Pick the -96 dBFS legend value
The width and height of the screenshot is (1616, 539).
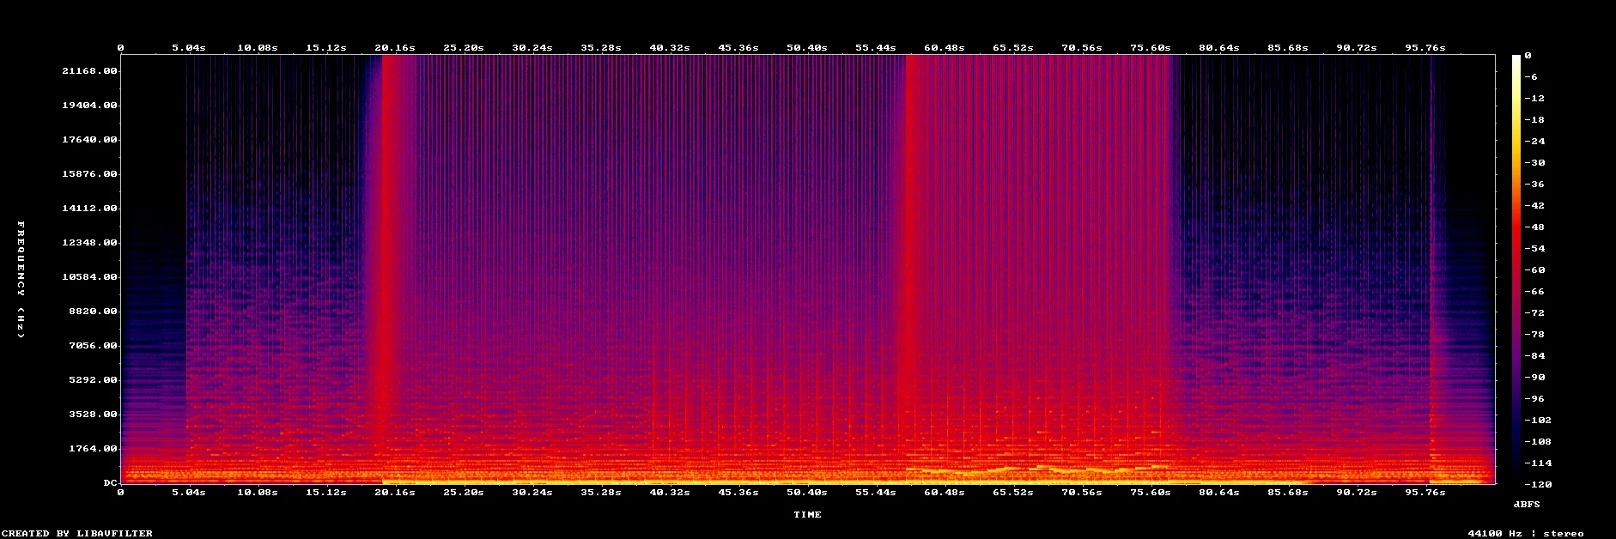[x=1534, y=399]
